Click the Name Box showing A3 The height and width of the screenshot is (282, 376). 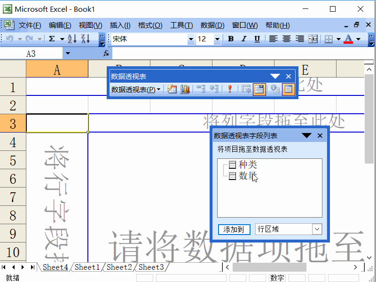(x=31, y=54)
